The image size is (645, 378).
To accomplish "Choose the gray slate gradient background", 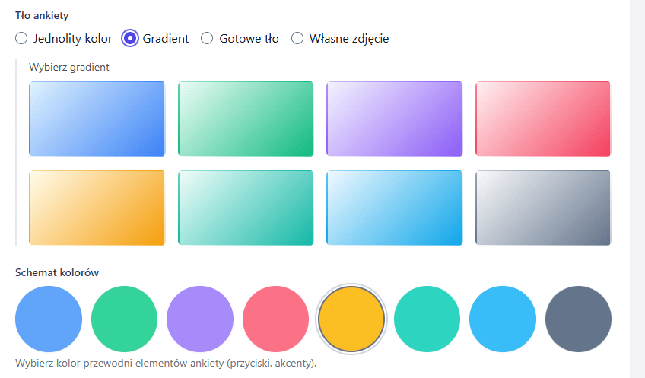I will pyautogui.click(x=543, y=207).
